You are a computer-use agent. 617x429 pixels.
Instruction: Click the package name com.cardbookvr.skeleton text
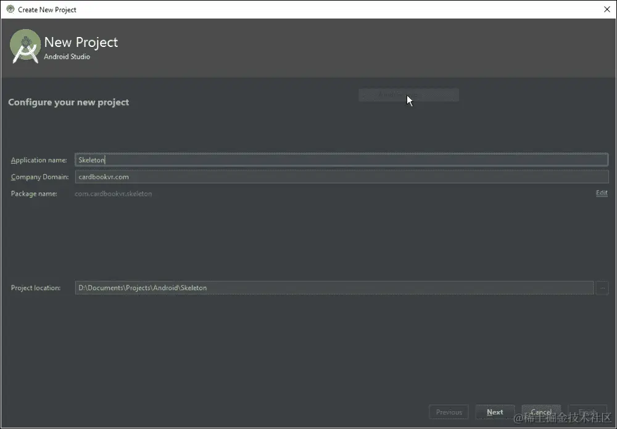point(113,194)
